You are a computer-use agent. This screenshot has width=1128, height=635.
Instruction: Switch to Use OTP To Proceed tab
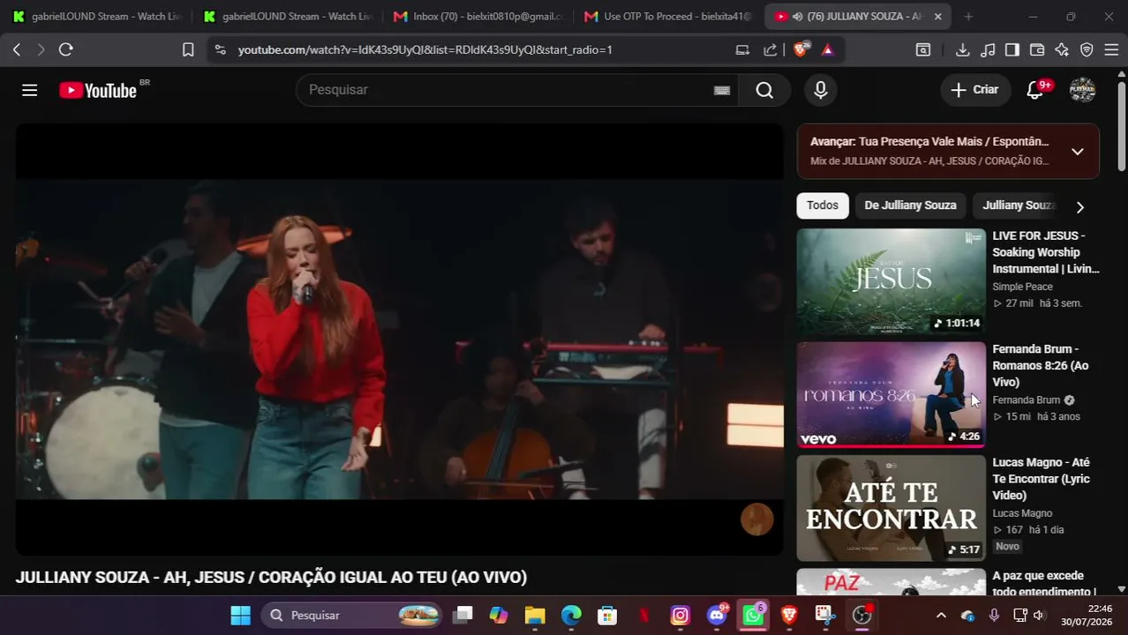[666, 16]
